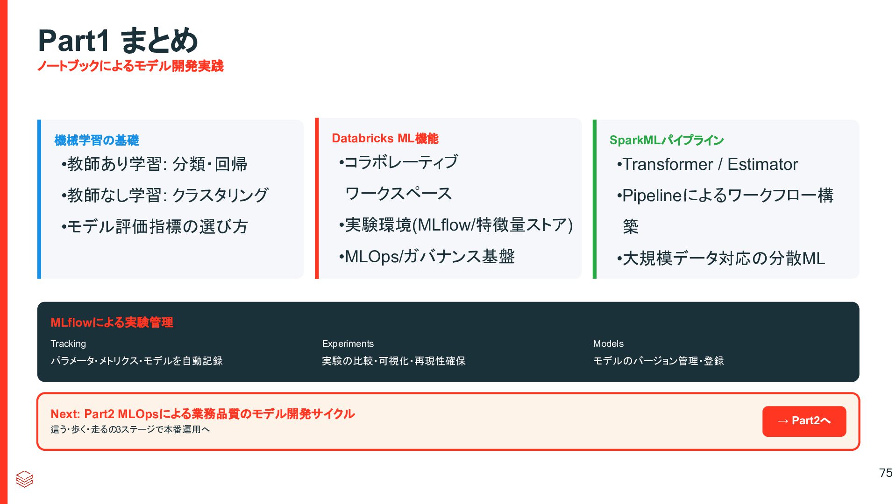This screenshot has height=504, width=896.
Task: Click text '実験の比較・可視化・再現性確保'
Action: coord(394,361)
